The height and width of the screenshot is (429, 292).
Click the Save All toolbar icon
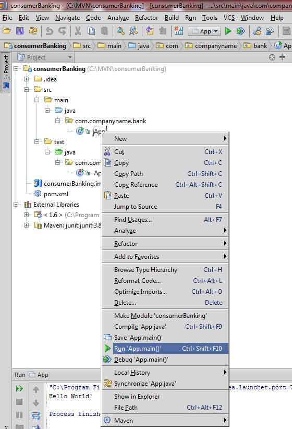click(x=20, y=31)
